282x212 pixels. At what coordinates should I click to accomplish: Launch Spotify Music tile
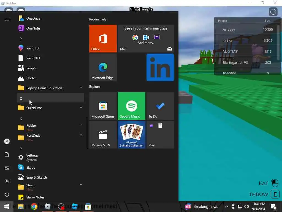click(x=132, y=106)
